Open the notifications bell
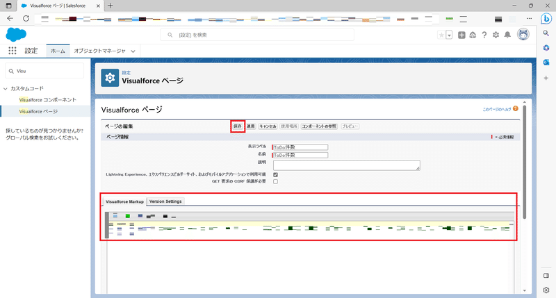The width and height of the screenshot is (556, 298). [507, 35]
